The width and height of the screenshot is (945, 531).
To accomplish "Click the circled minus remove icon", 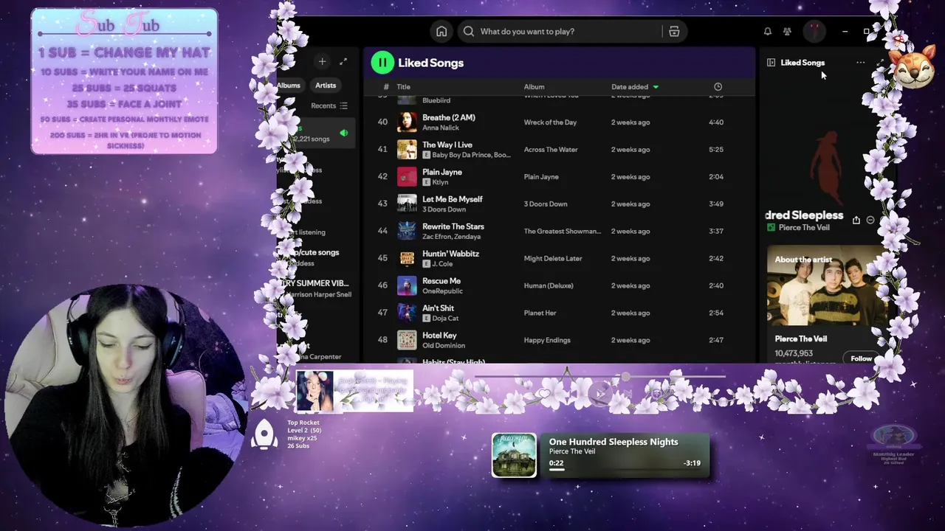I will point(870,220).
